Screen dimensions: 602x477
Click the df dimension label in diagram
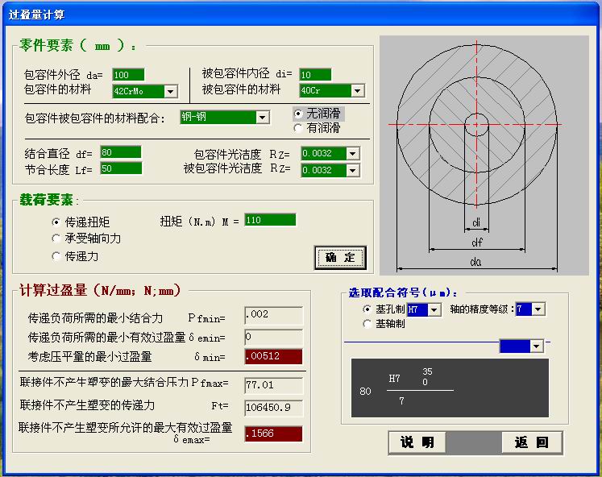coord(477,243)
